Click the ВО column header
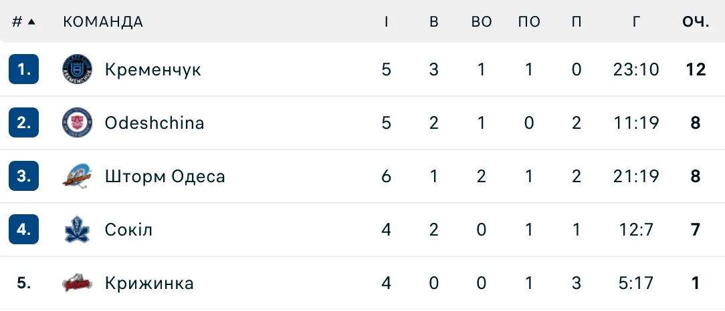Image resolution: width=725 pixels, height=311 pixels. 482,22
